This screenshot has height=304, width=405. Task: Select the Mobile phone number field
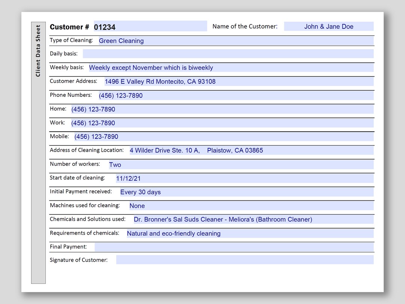point(225,136)
